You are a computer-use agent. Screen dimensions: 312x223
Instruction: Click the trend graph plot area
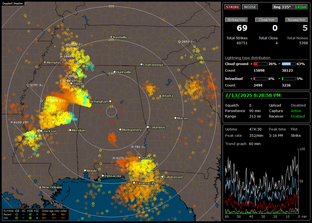pos(262,181)
